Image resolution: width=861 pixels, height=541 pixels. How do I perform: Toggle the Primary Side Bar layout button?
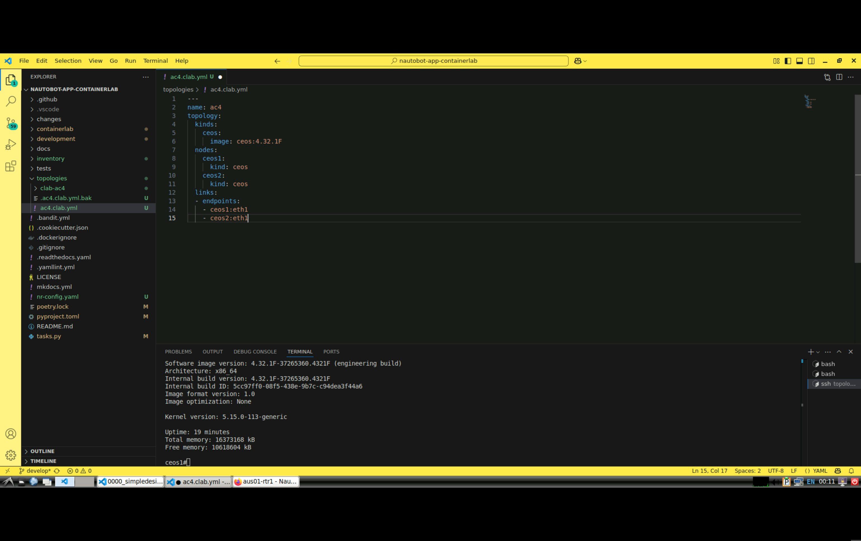click(x=788, y=61)
